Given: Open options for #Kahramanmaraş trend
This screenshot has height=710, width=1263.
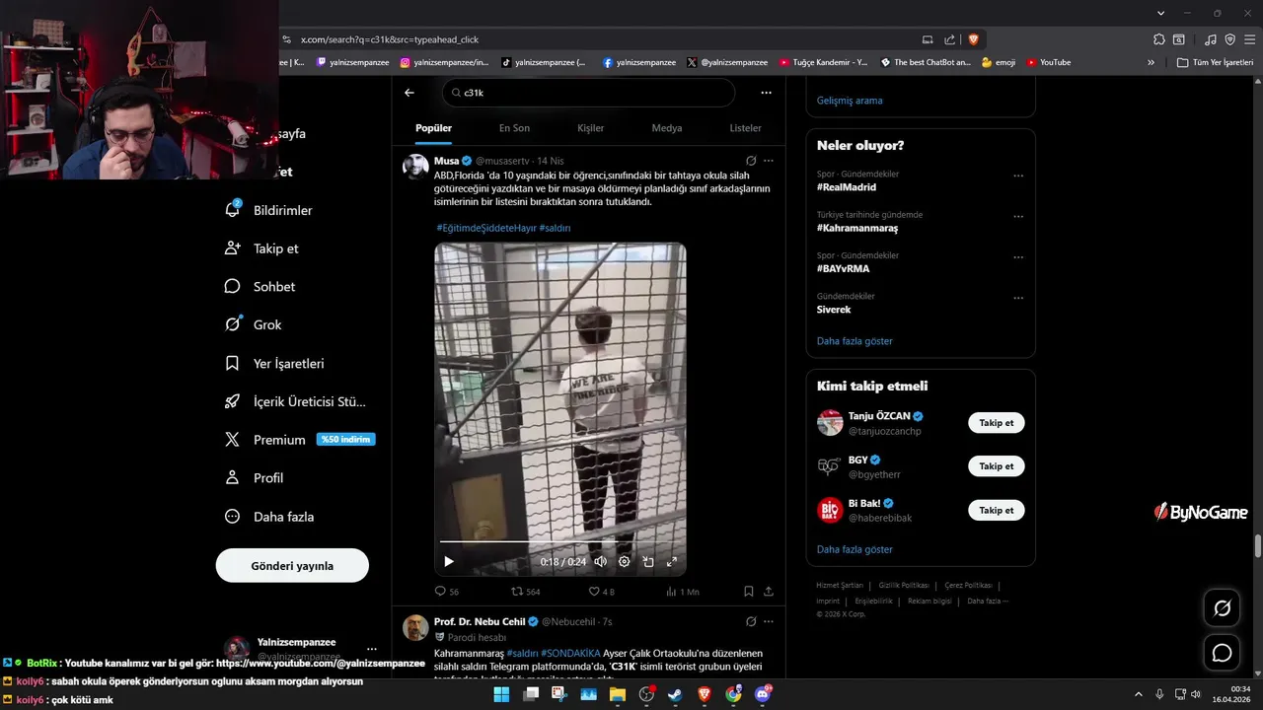Looking at the screenshot, I should [x=1018, y=217].
